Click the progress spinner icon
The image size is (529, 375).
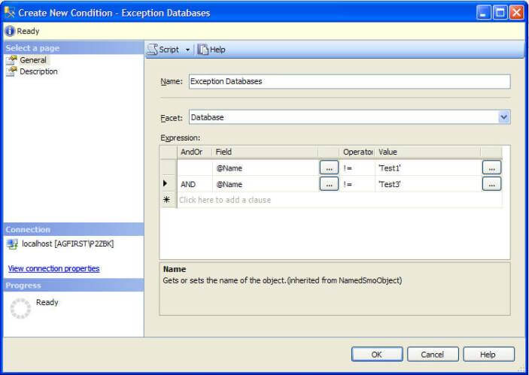(20, 308)
